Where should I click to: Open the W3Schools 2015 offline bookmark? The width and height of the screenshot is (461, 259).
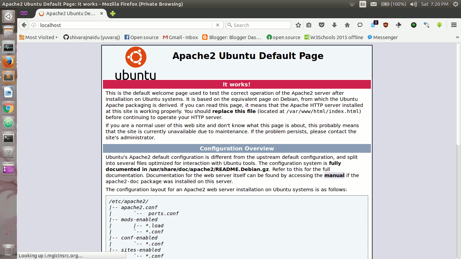click(x=333, y=37)
